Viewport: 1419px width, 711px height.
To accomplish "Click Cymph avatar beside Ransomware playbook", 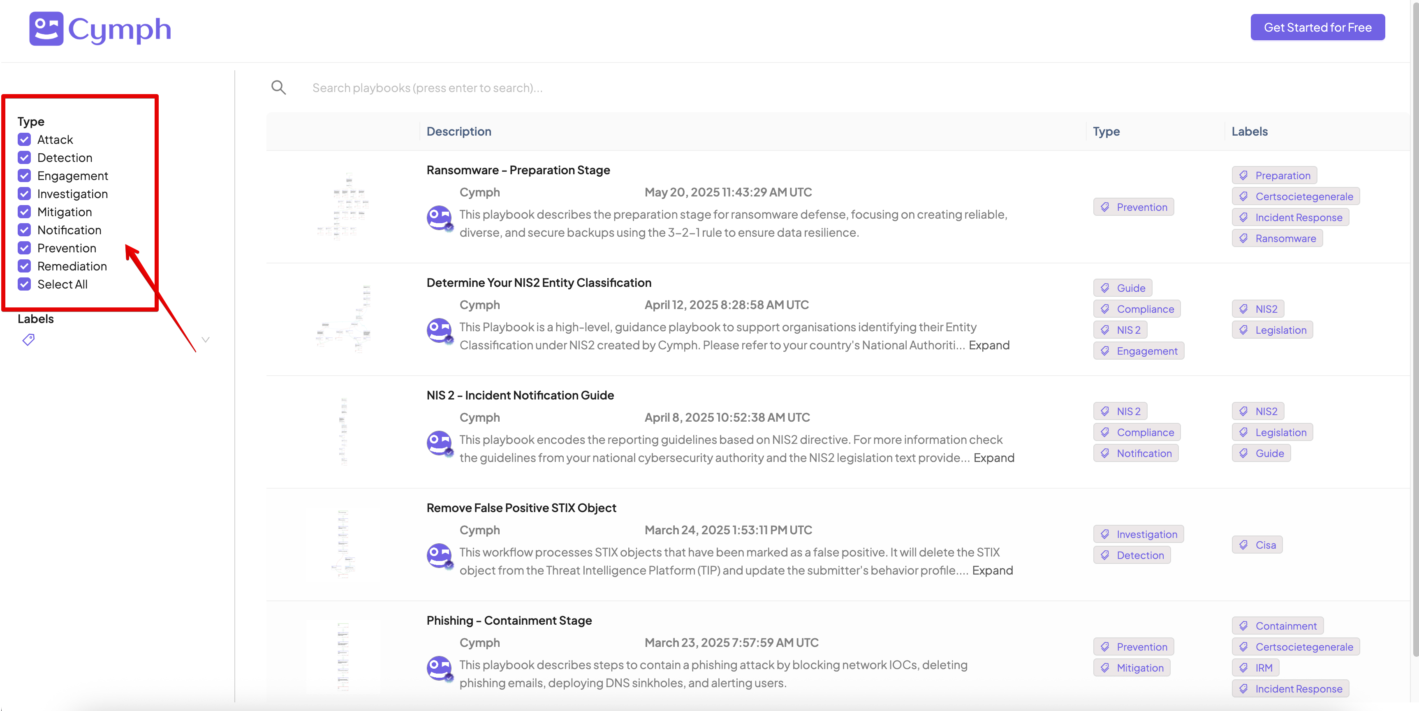I will pos(440,219).
